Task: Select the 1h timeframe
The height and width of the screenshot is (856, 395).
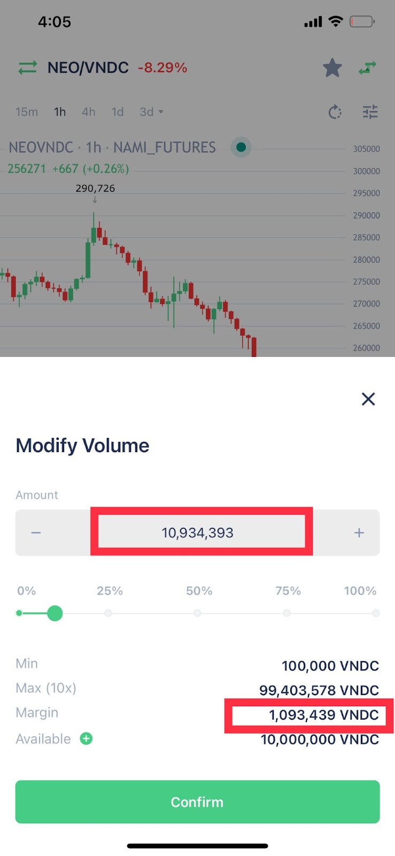Action: tap(60, 112)
